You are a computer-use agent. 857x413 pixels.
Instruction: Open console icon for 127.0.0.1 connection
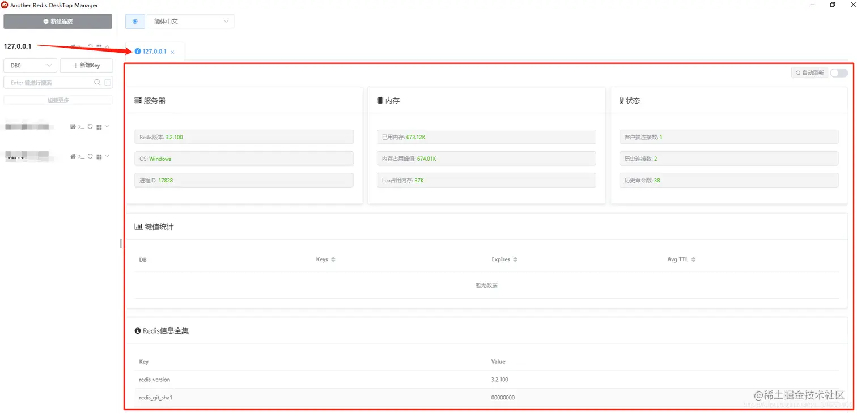pyautogui.click(x=81, y=47)
